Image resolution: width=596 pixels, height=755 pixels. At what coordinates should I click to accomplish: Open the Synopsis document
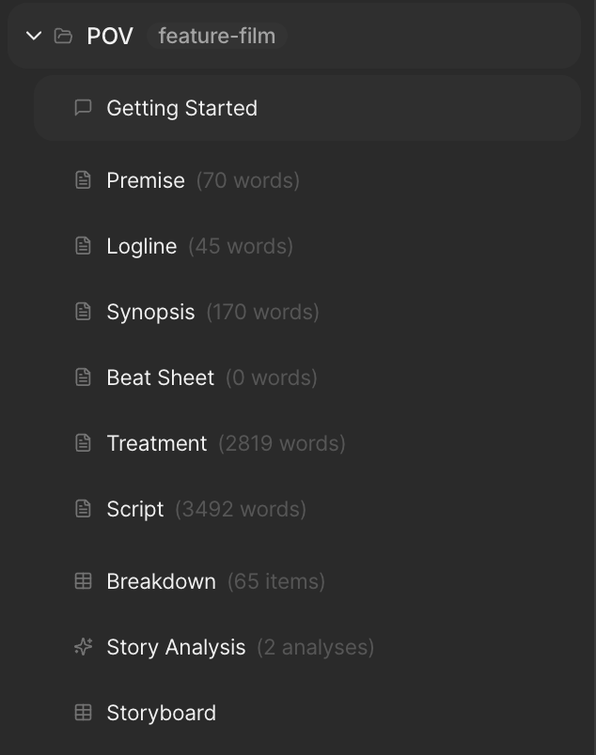tap(150, 312)
